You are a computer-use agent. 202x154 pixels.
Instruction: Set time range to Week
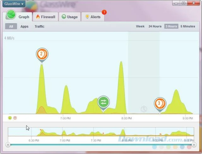pos(140,27)
